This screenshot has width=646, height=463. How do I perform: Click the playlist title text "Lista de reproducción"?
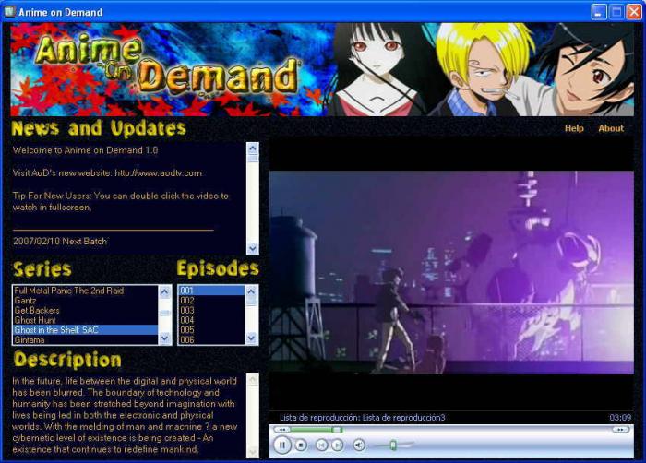click(x=363, y=417)
